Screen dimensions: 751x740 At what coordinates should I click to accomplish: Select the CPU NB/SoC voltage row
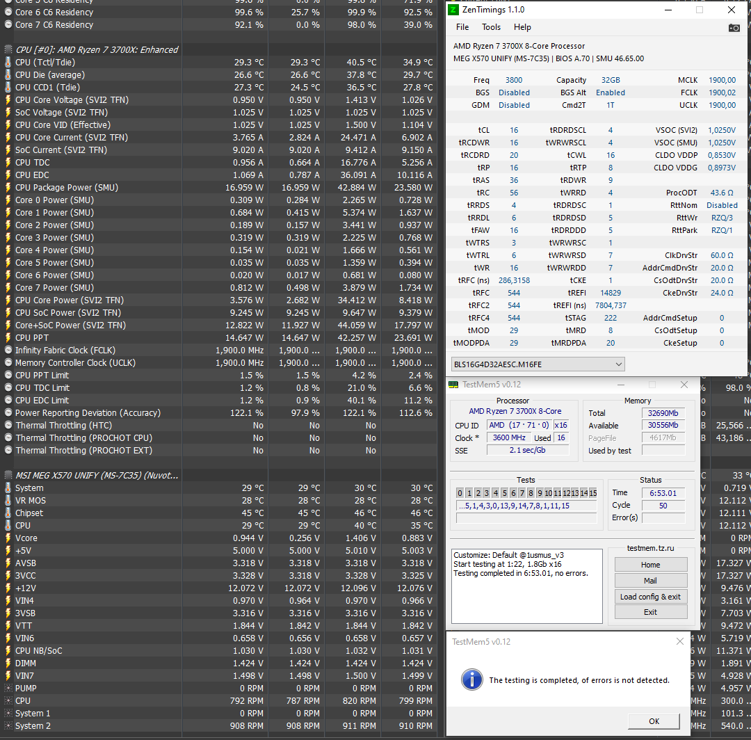(x=218, y=650)
